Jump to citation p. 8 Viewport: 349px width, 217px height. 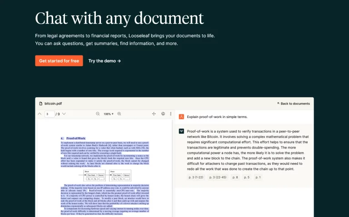pos(235,177)
